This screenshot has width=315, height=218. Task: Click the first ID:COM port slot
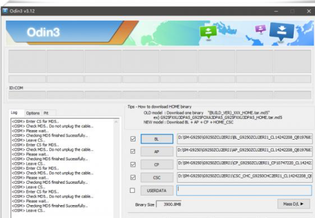click(27, 95)
